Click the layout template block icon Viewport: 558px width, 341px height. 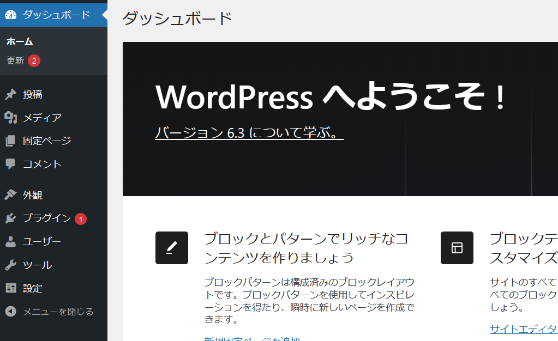click(457, 248)
